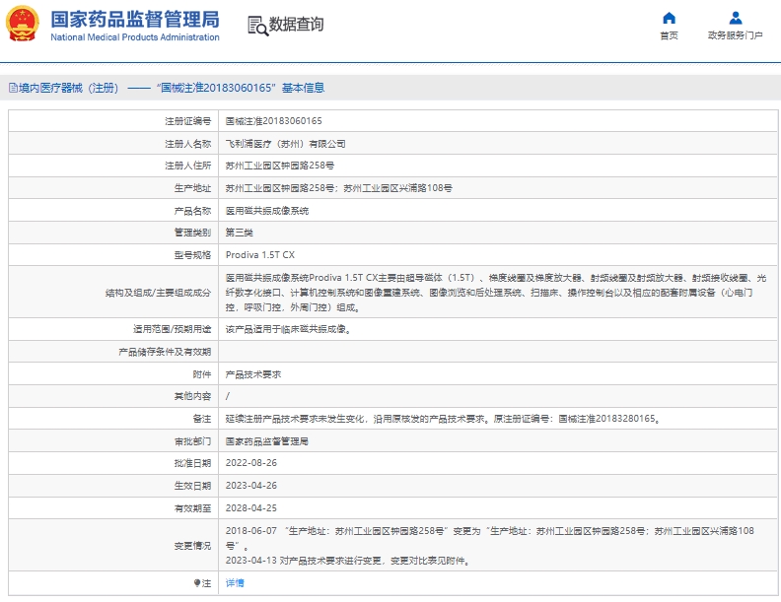Click the 数据查询 heading text
Viewport: 781px width, 602px height.
pos(297,24)
